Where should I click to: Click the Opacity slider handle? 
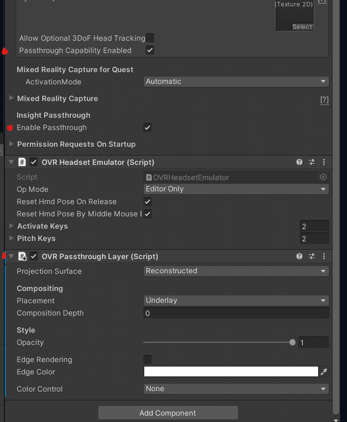pos(293,343)
